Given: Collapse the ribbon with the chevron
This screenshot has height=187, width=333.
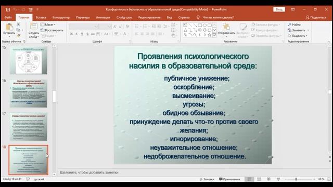Looking at the screenshot, I should click(x=328, y=42).
